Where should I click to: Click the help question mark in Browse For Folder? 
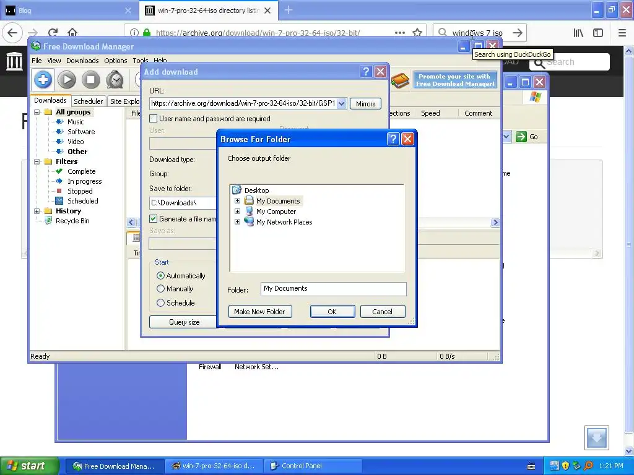pos(393,139)
